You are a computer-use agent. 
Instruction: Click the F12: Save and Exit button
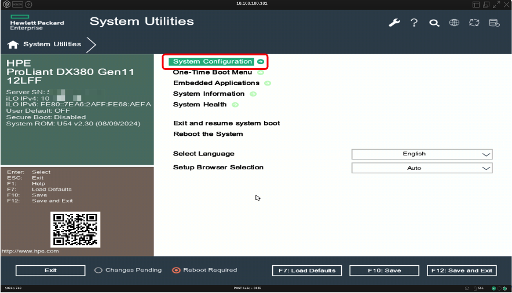(x=462, y=270)
